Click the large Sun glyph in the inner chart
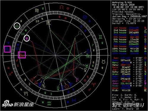 [x=67, y=87]
